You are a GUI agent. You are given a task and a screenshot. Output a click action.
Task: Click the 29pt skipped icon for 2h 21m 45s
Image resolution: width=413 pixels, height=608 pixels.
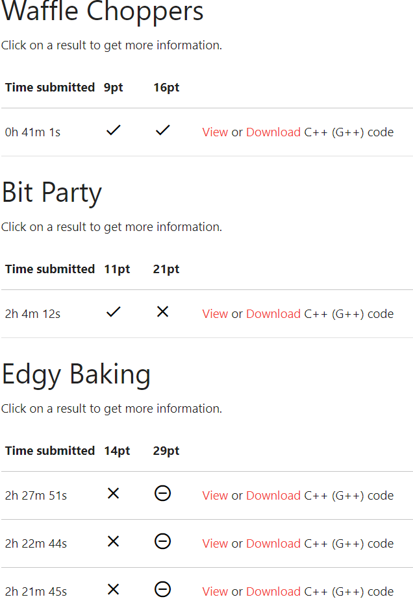pos(162,590)
